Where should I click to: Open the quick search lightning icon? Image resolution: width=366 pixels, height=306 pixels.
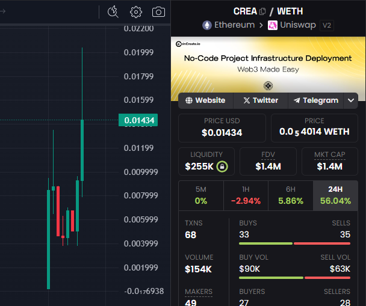tap(113, 11)
